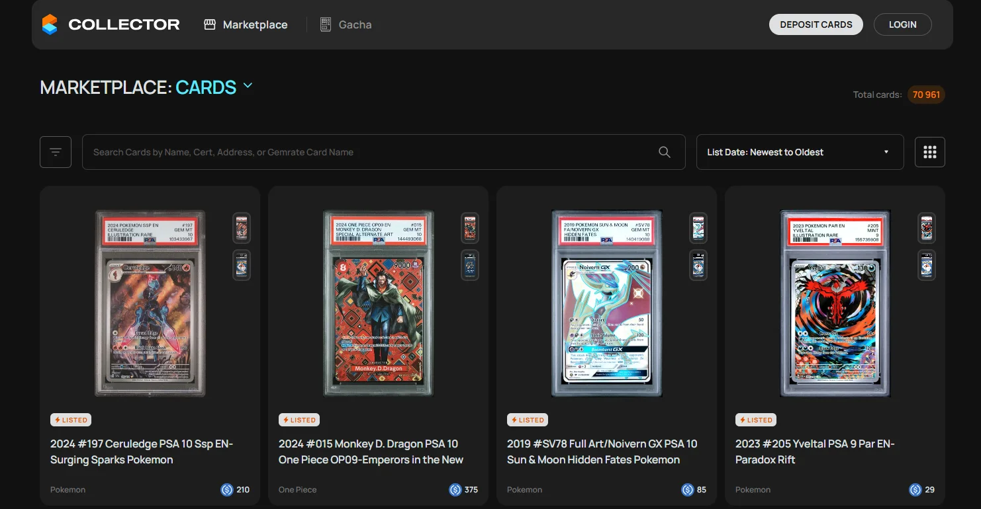Viewport: 981px width, 509px height.
Task: Click the coin icon beside price 210
Action: click(x=227, y=490)
